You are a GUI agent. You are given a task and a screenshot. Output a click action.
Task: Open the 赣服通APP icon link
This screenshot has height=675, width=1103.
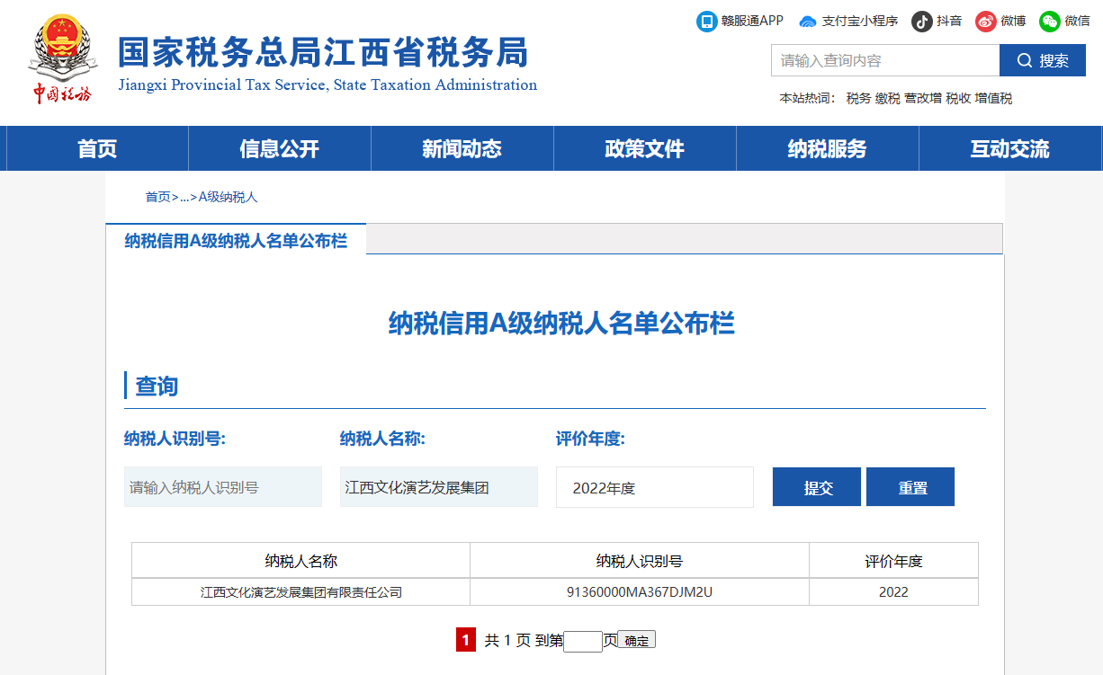707,21
